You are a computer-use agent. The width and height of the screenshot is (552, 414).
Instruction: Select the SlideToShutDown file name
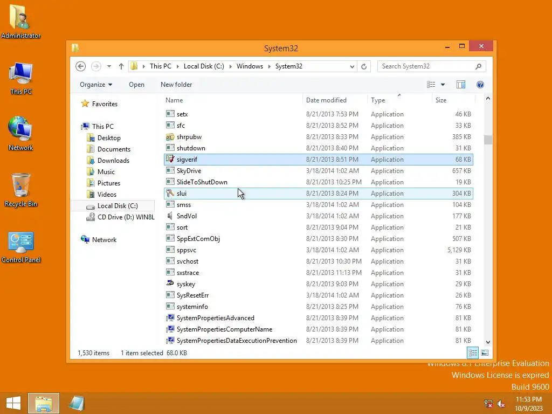click(202, 182)
